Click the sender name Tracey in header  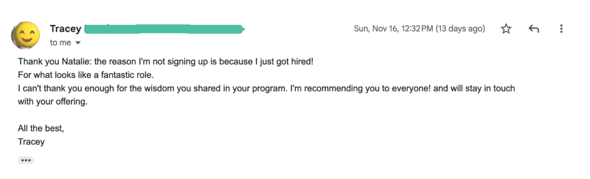[65, 29]
